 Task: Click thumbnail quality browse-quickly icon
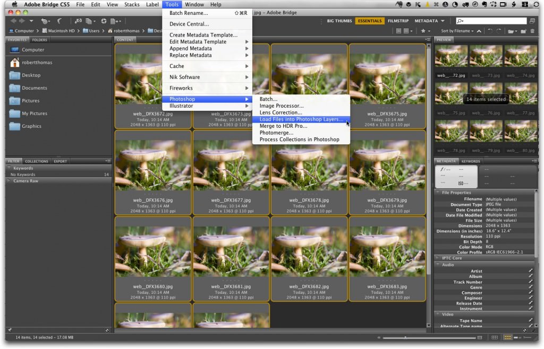click(398, 31)
